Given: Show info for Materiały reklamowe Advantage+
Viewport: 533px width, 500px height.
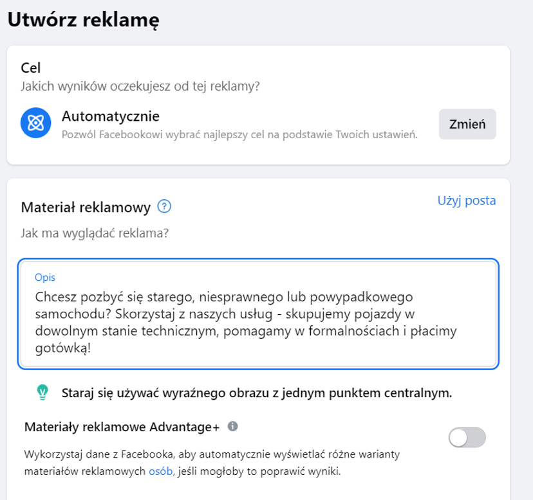Looking at the screenshot, I should [x=232, y=426].
